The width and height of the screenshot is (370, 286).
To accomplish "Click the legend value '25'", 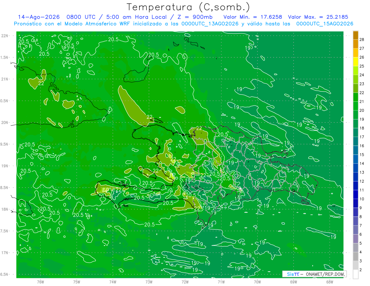I will (362, 66).
